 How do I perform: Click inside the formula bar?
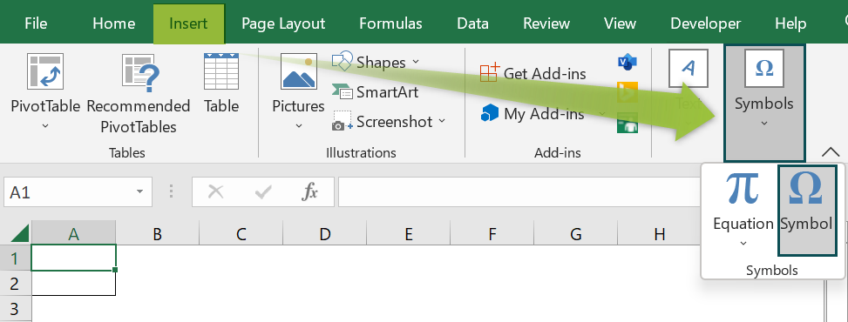(519, 191)
